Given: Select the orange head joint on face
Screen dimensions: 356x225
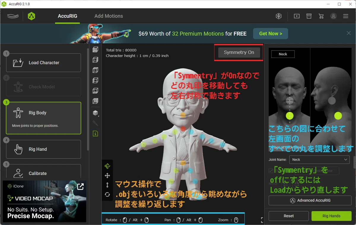Looking at the screenshot, I should point(183,115).
